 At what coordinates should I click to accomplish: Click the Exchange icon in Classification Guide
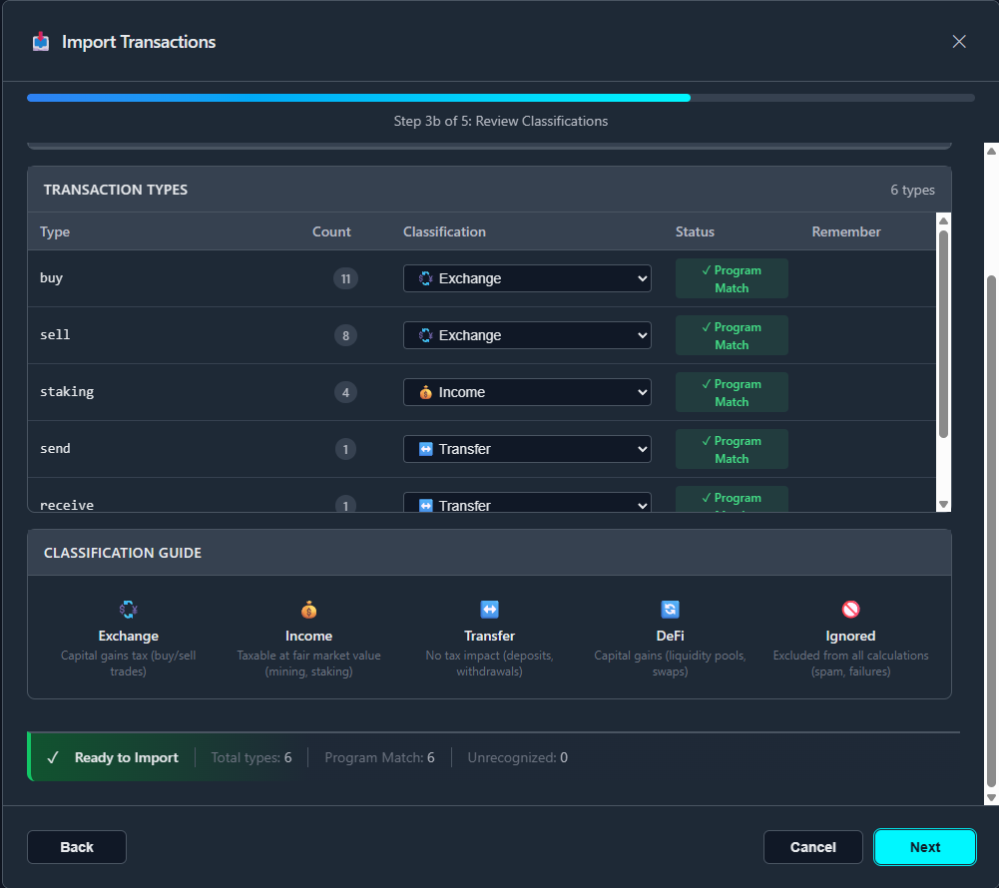tap(128, 610)
